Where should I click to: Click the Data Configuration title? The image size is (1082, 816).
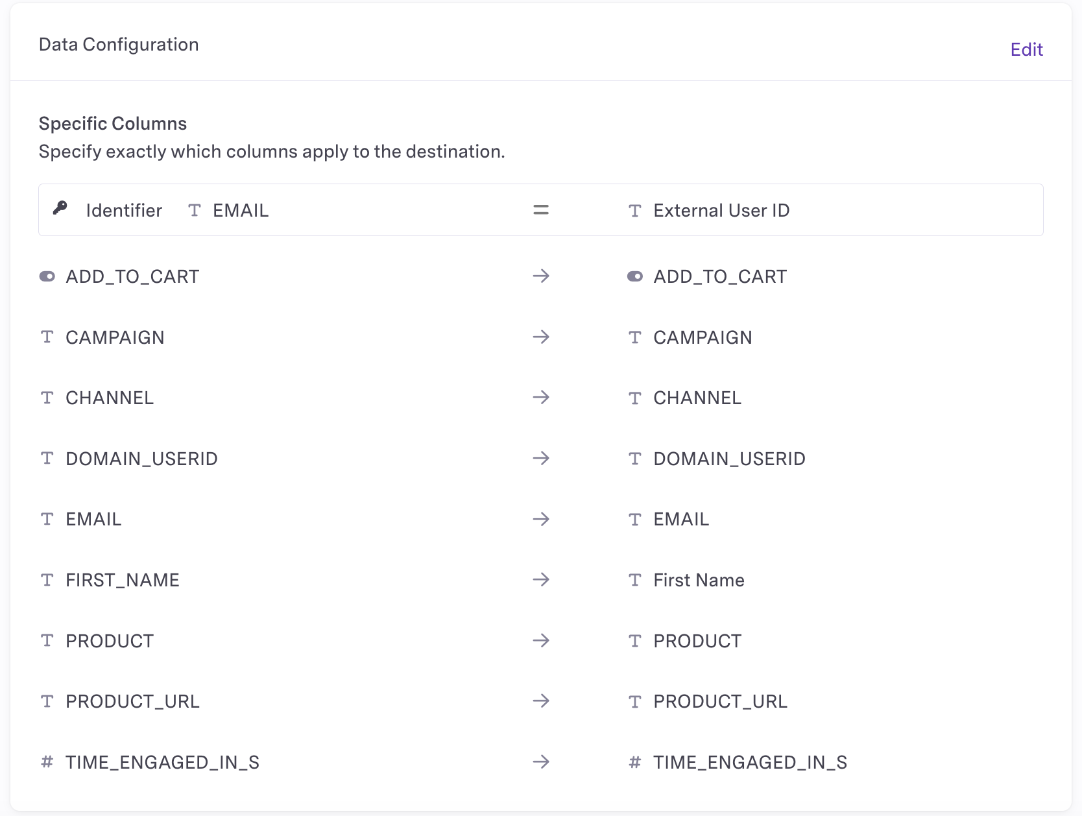119,44
